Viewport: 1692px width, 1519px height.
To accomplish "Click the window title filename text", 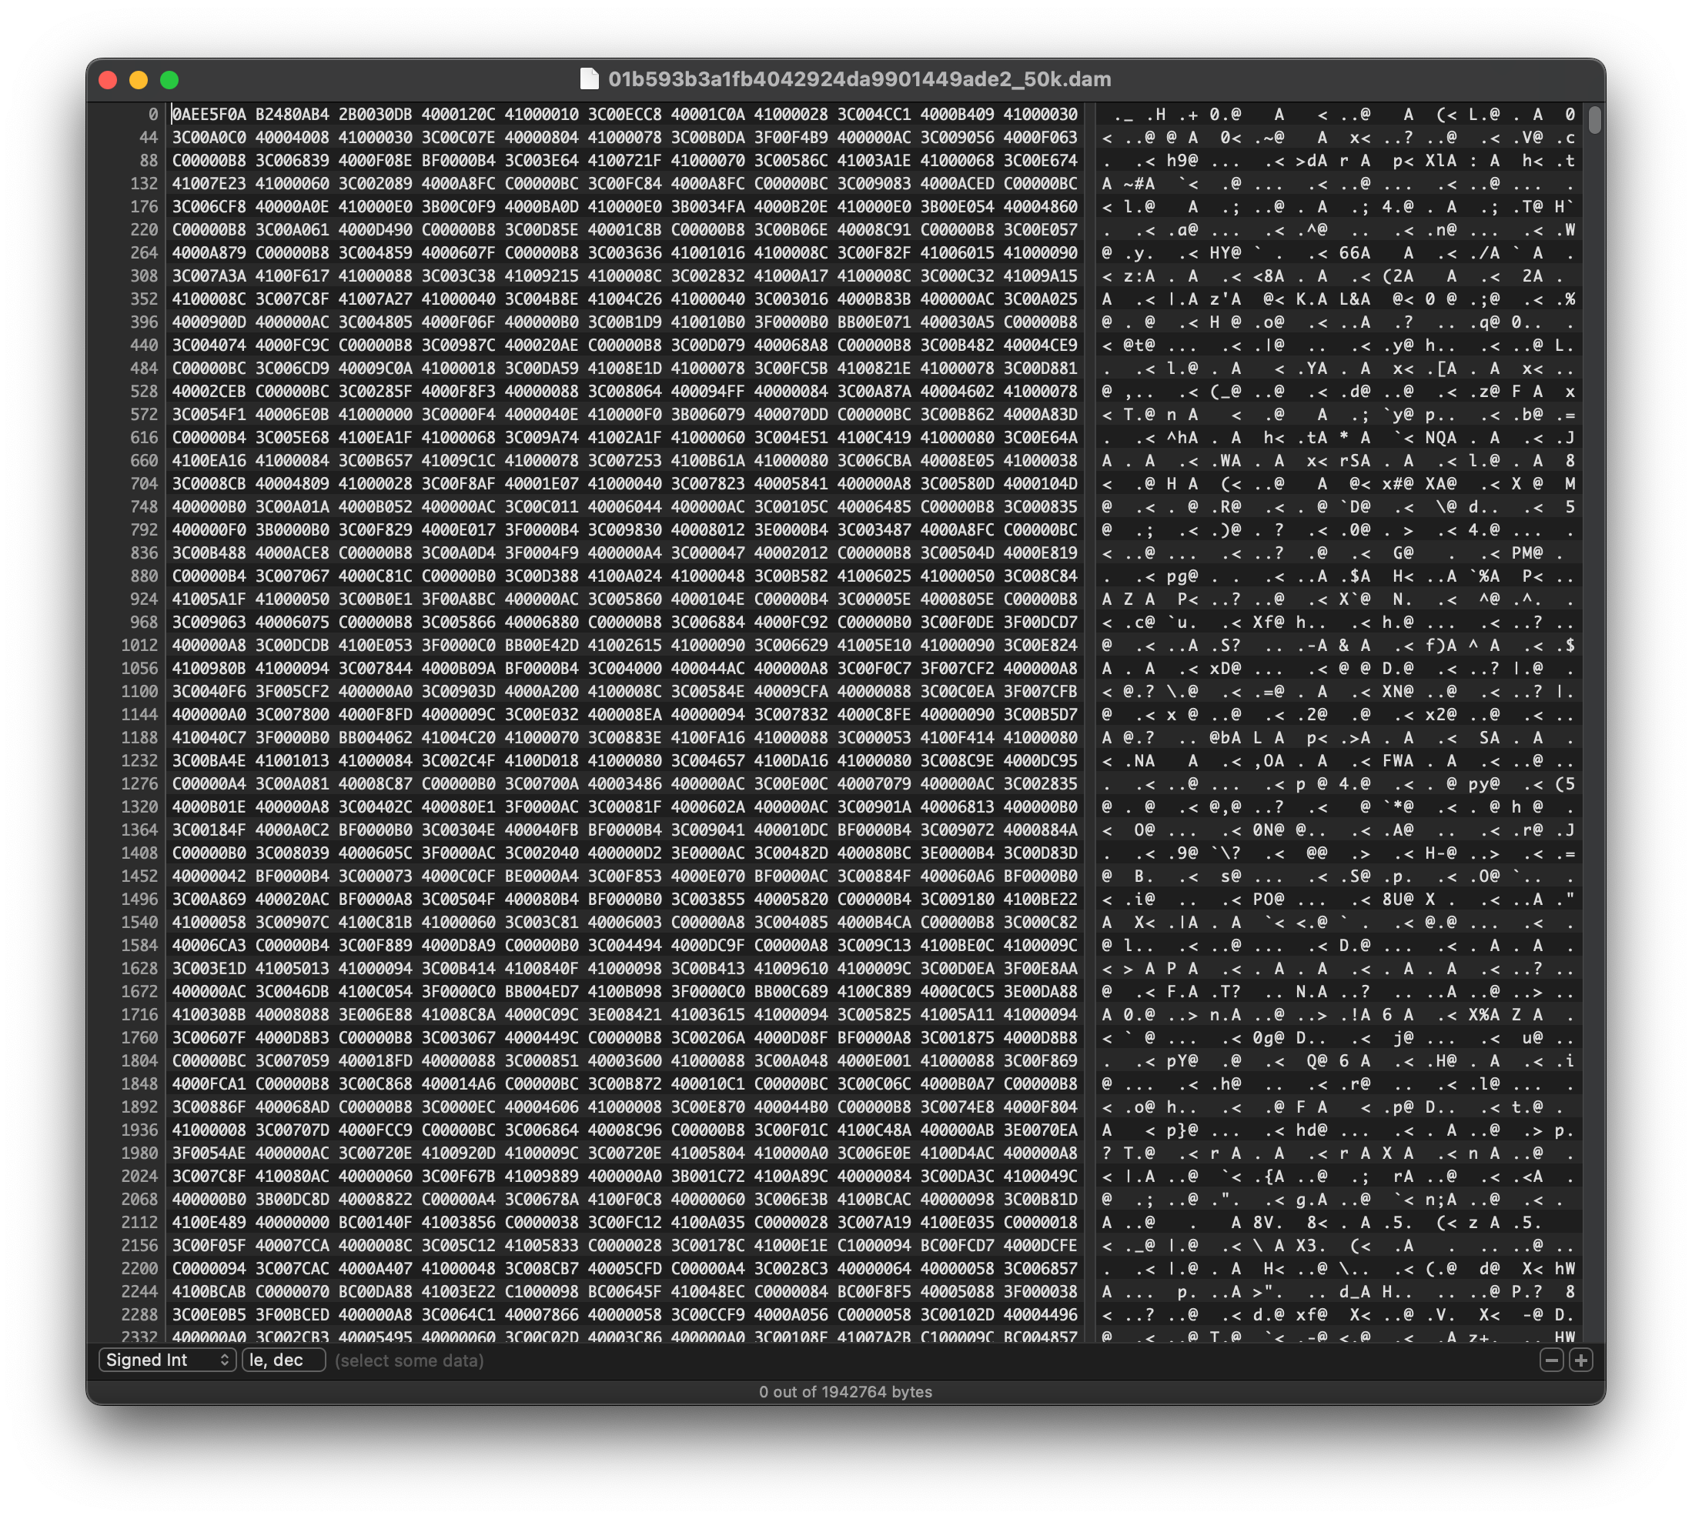I will 859,79.
